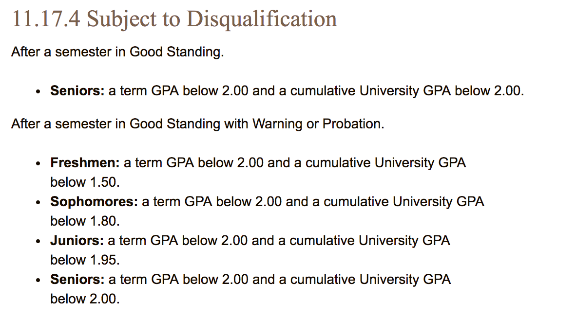Click the word "Disqualification" in the heading
This screenshot has height=319, width=576.
(262, 19)
